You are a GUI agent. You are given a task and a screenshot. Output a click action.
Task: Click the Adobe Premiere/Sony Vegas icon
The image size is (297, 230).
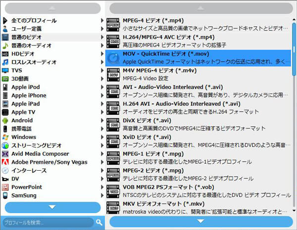[x=5, y=162]
